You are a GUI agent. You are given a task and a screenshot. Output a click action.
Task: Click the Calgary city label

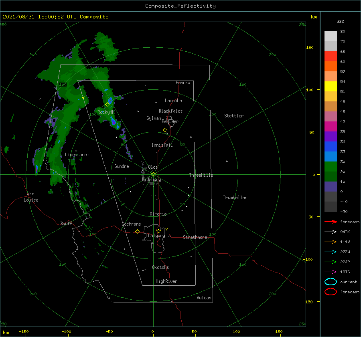(156, 236)
